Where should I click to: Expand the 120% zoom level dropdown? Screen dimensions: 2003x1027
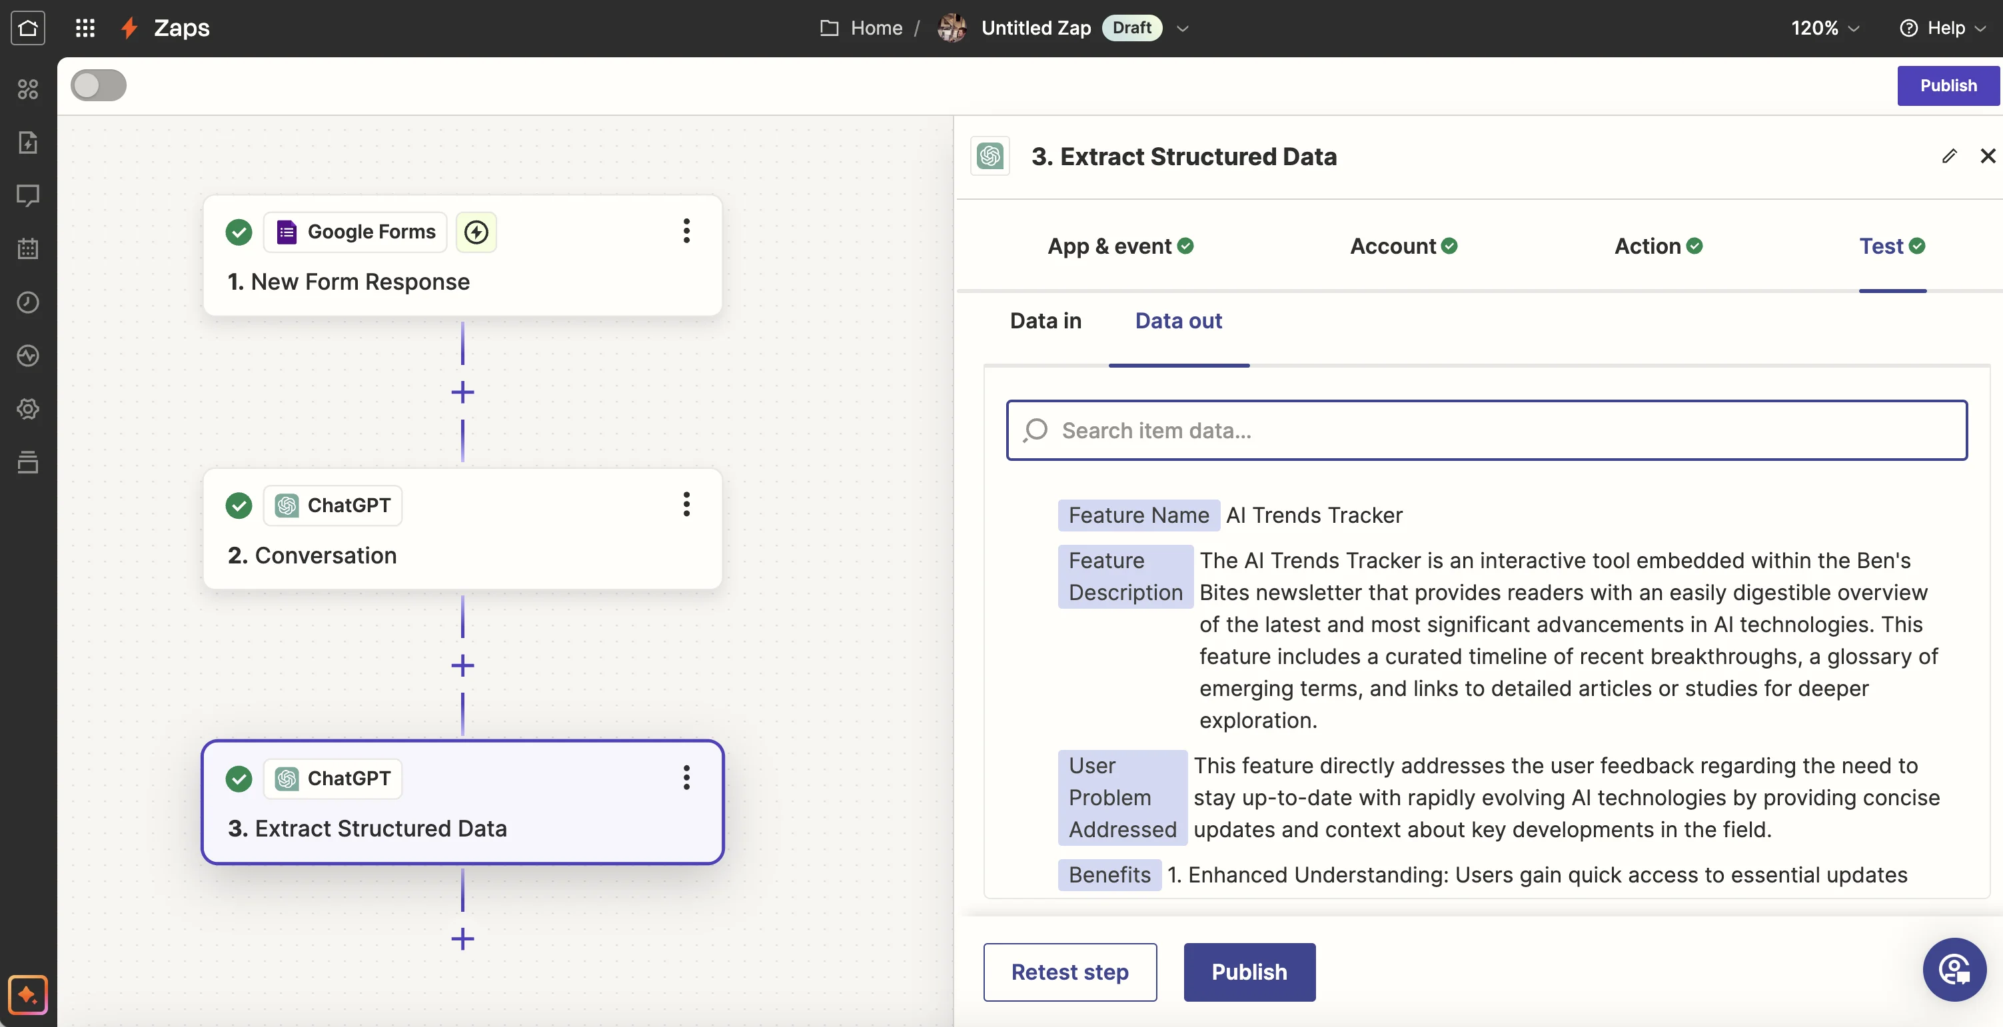[1824, 28]
